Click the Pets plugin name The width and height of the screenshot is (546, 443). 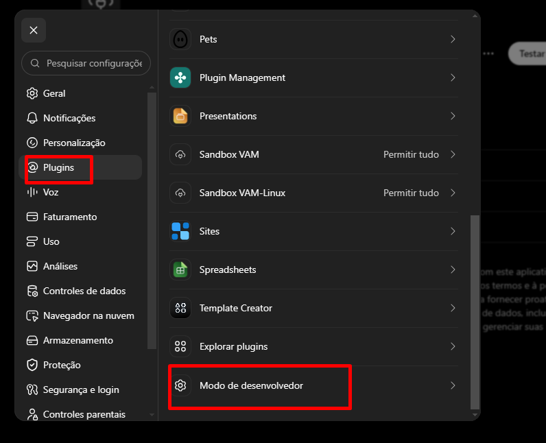[209, 39]
